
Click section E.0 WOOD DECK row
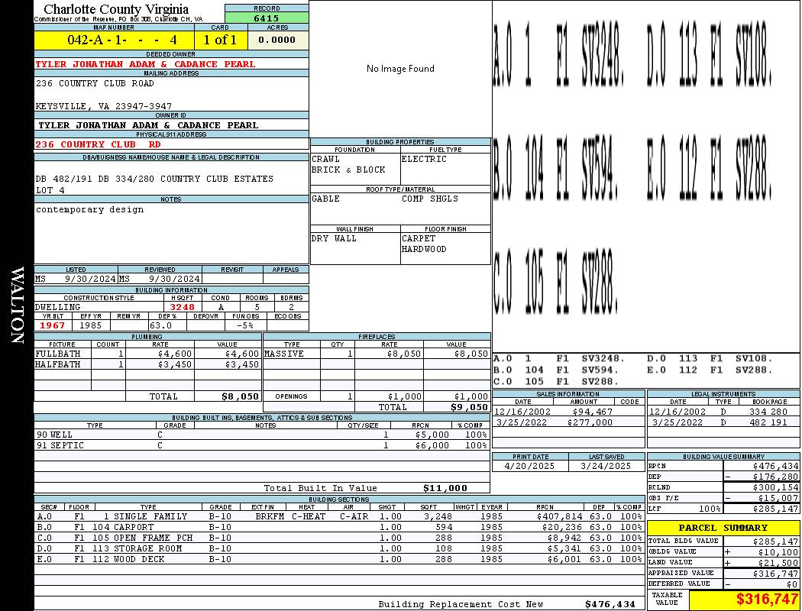click(340, 559)
